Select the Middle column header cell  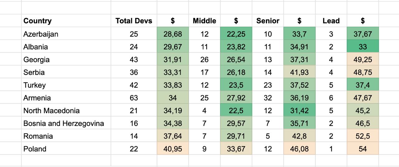(x=204, y=21)
